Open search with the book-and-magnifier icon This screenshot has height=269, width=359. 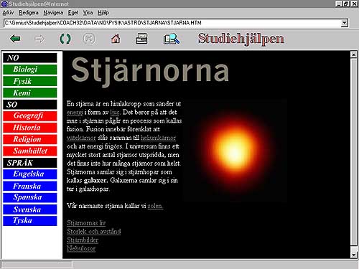click(172, 39)
